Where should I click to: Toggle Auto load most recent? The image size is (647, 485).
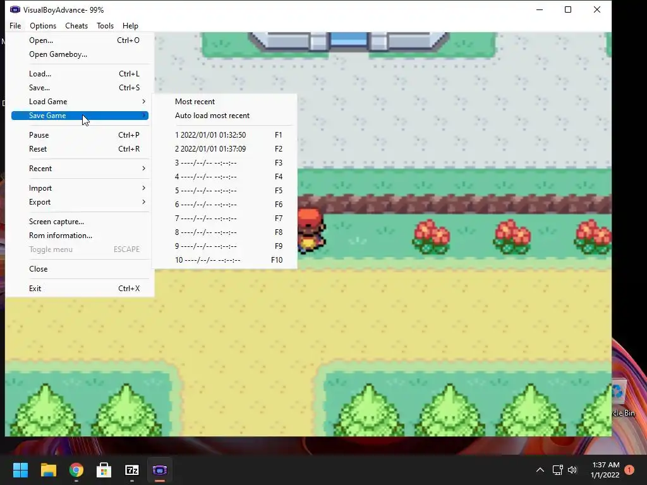click(x=224, y=116)
